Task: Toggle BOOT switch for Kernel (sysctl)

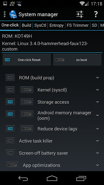Action: [x=27, y=90]
